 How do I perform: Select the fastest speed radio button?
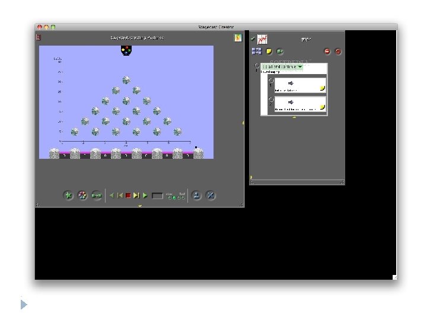click(x=183, y=198)
